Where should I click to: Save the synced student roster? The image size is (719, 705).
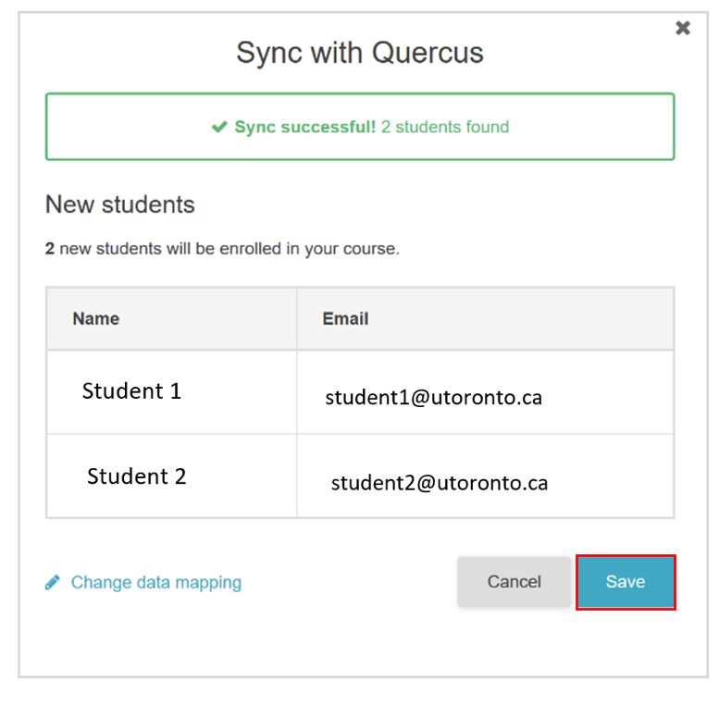(626, 582)
